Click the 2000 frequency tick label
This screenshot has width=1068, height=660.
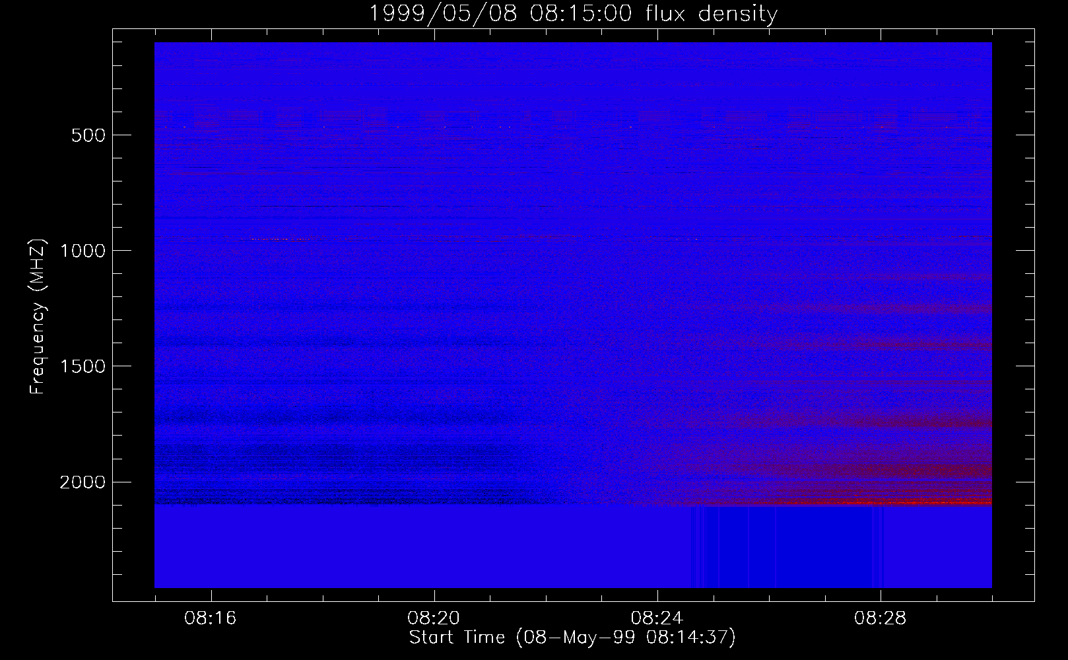coord(83,482)
